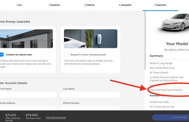Viewport: 189px width, 122px height.
Task: Uncheck Contact me about solar
Action: 1,55
